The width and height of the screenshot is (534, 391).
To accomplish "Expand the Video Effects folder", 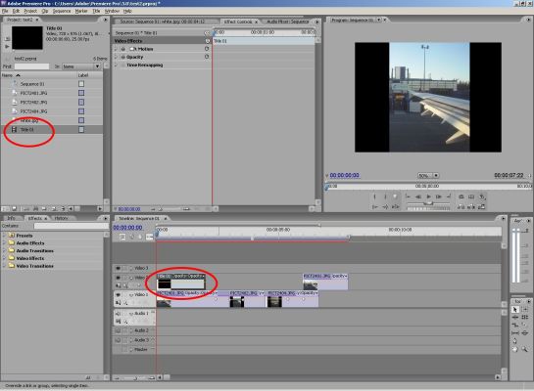I will [x=5, y=258].
